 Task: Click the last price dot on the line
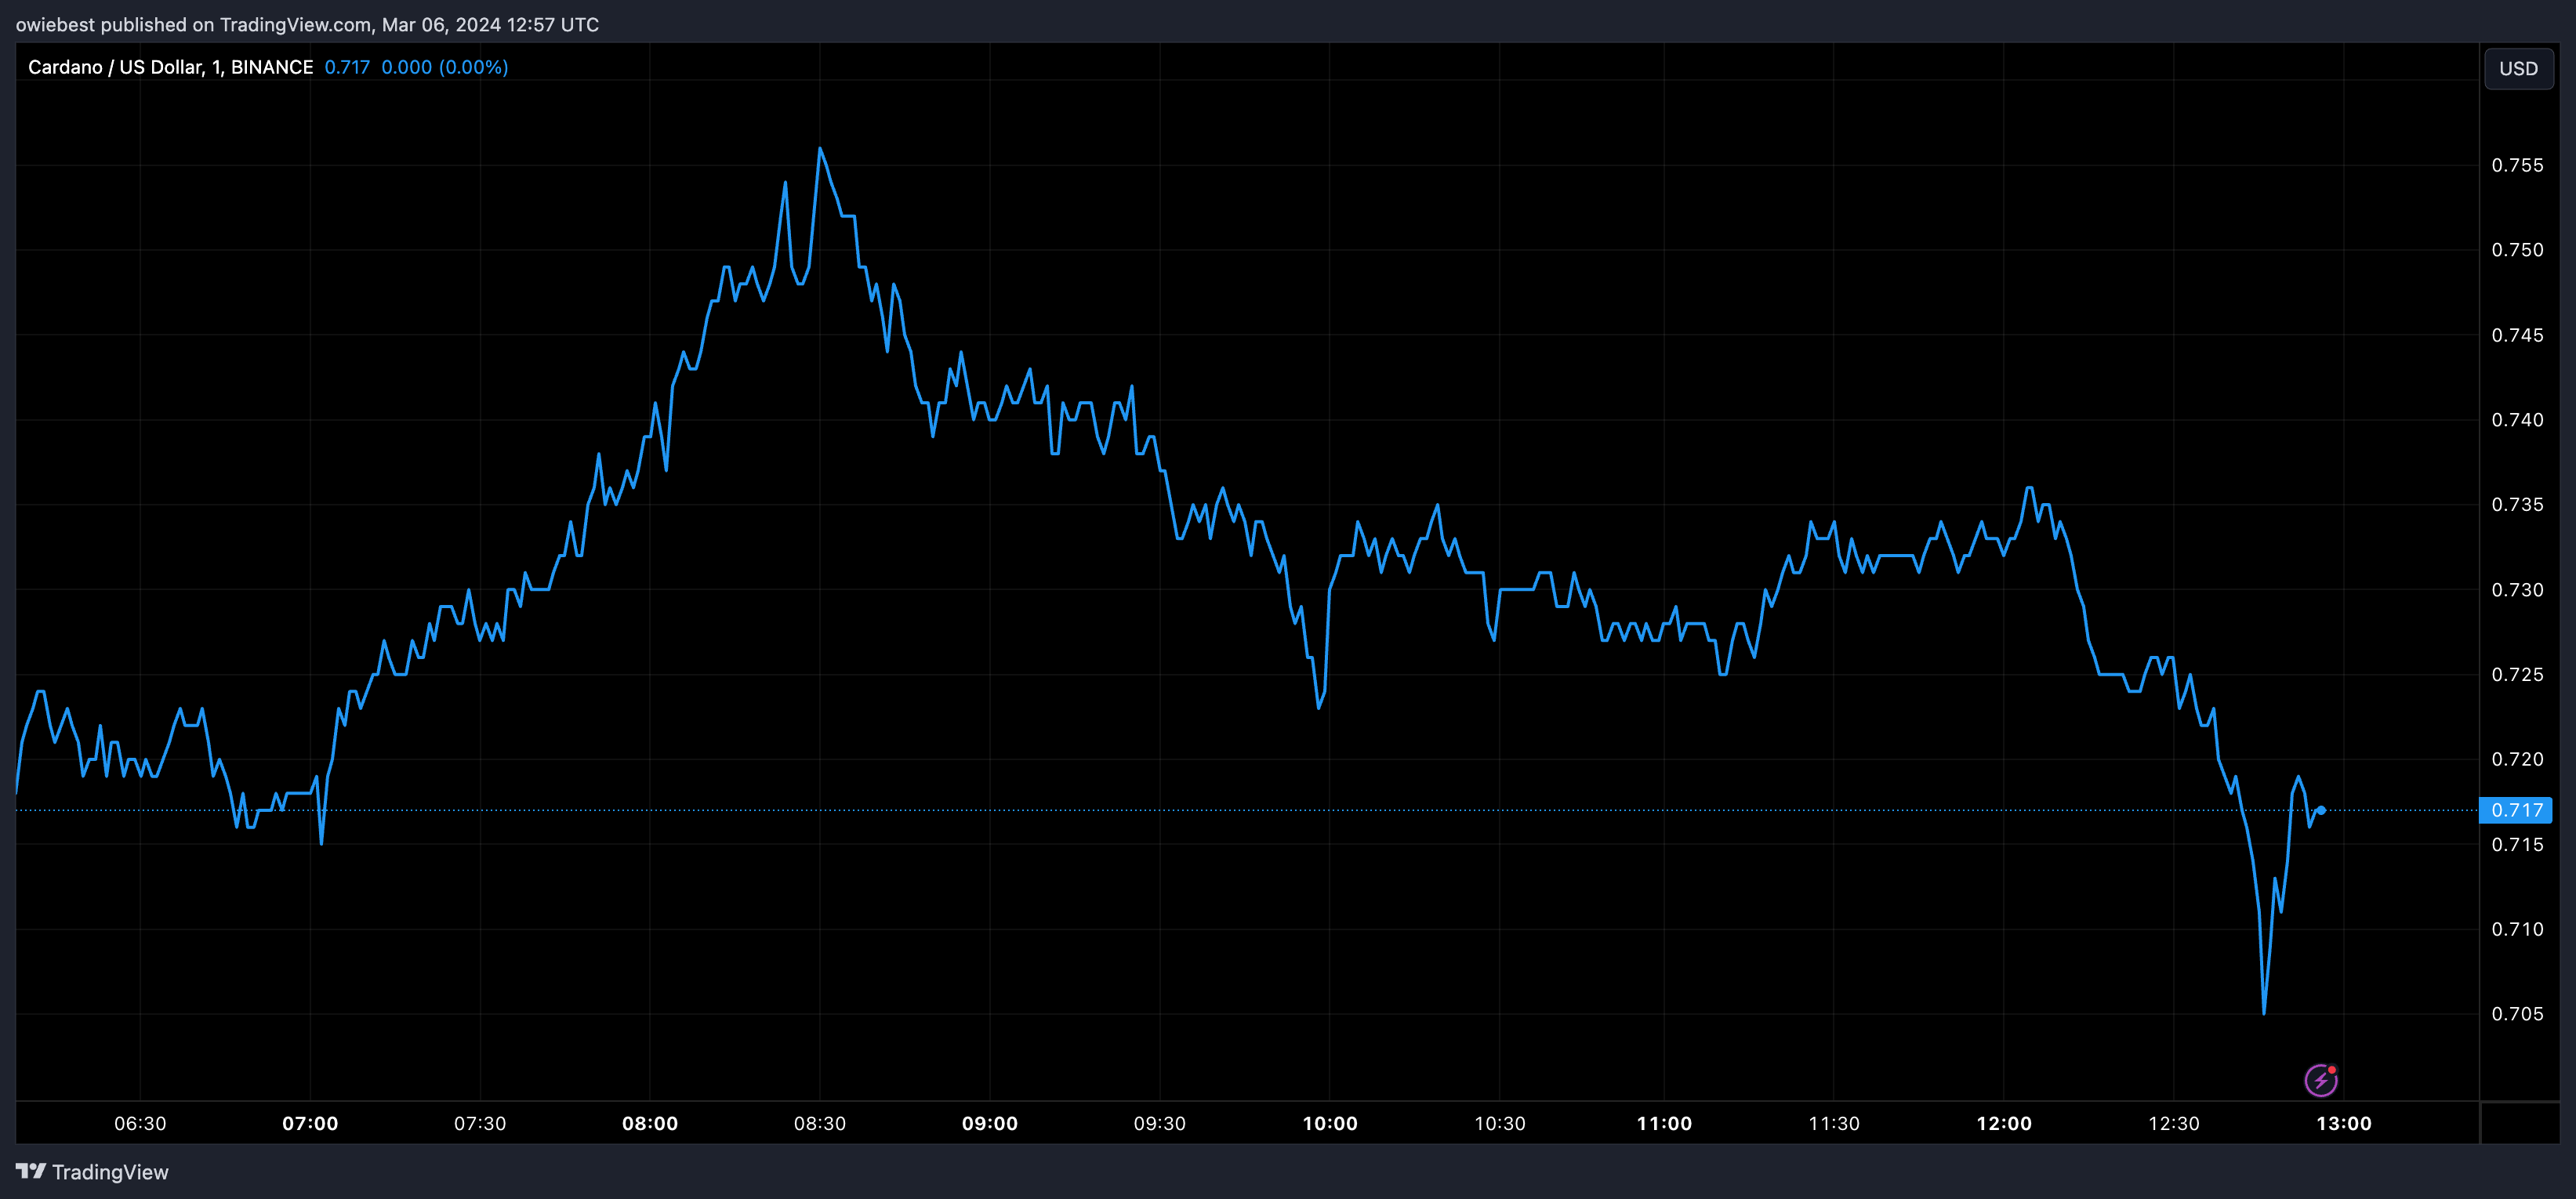pyautogui.click(x=2321, y=810)
